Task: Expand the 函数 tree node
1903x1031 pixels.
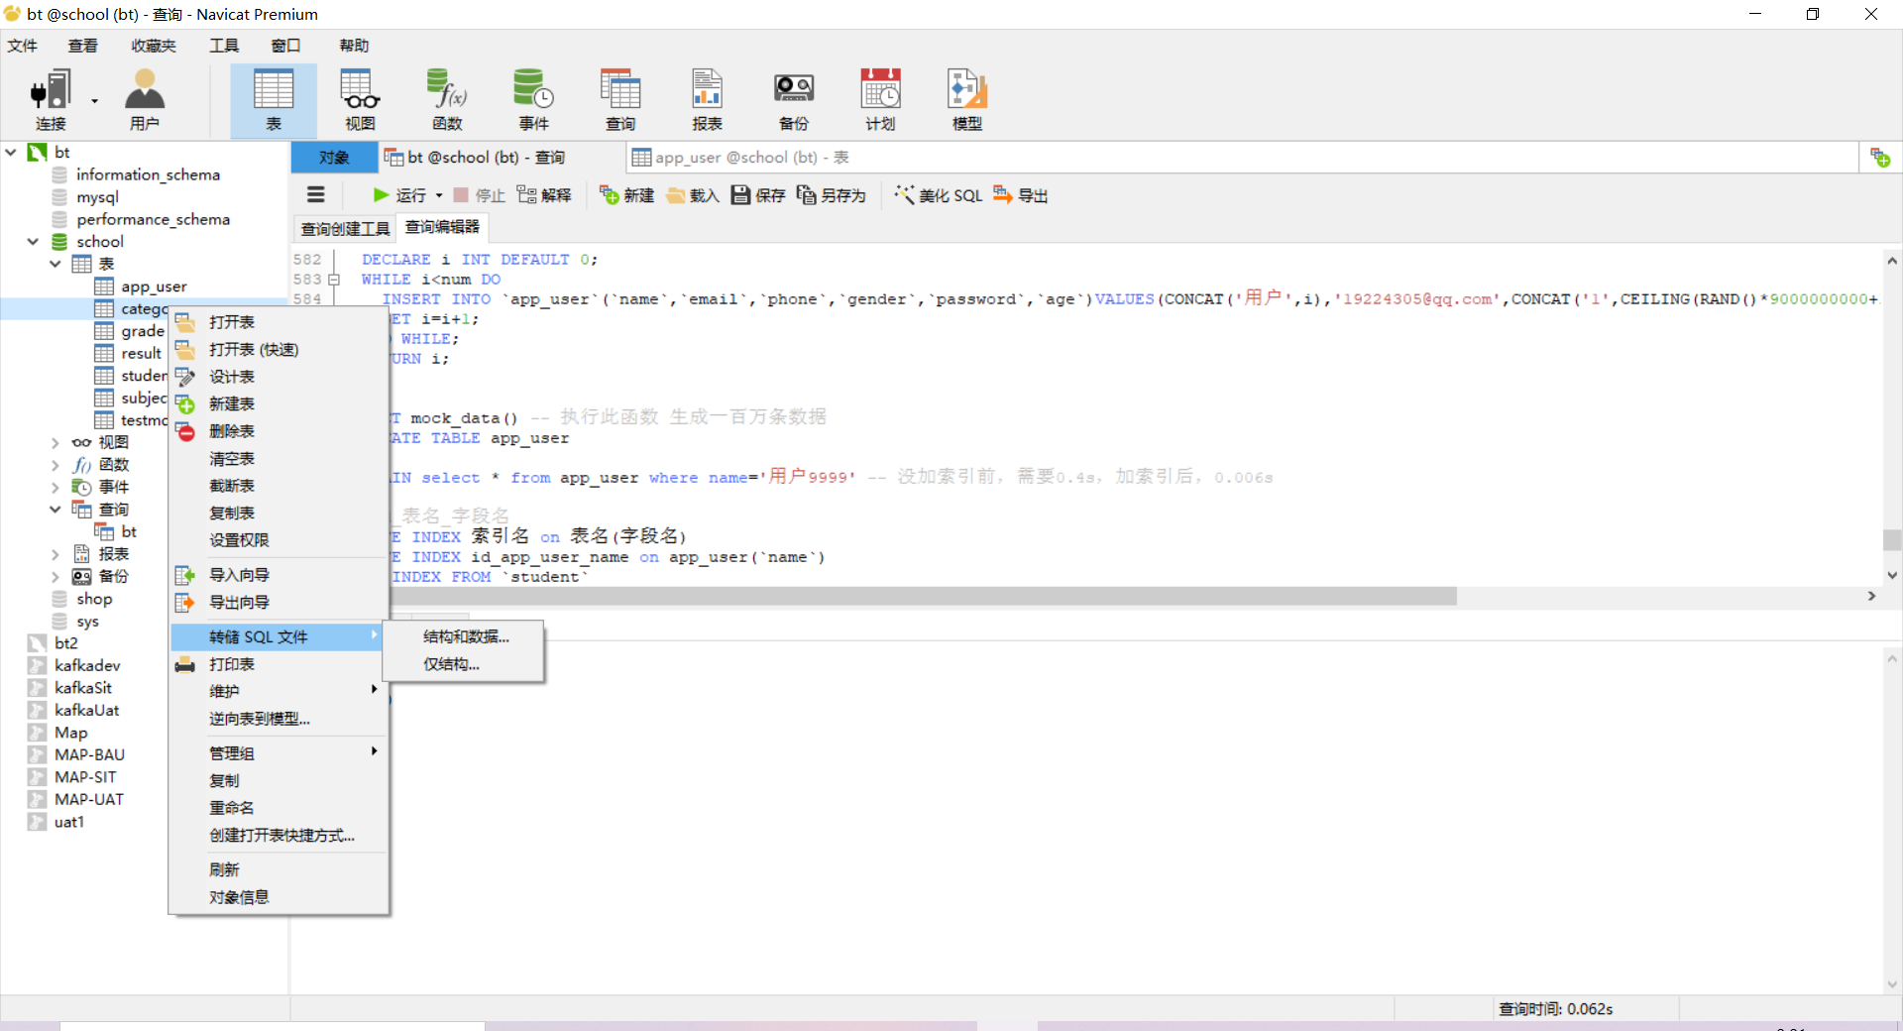Action: (x=56, y=464)
